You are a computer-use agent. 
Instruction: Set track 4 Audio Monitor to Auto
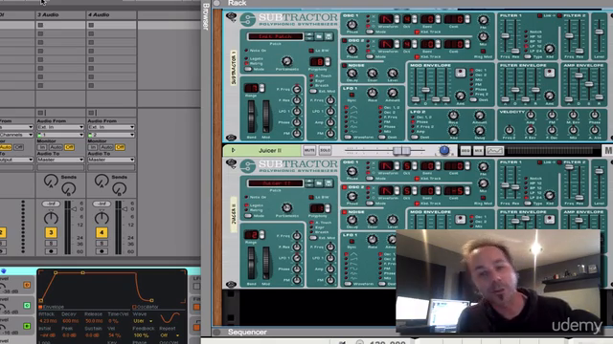point(106,147)
